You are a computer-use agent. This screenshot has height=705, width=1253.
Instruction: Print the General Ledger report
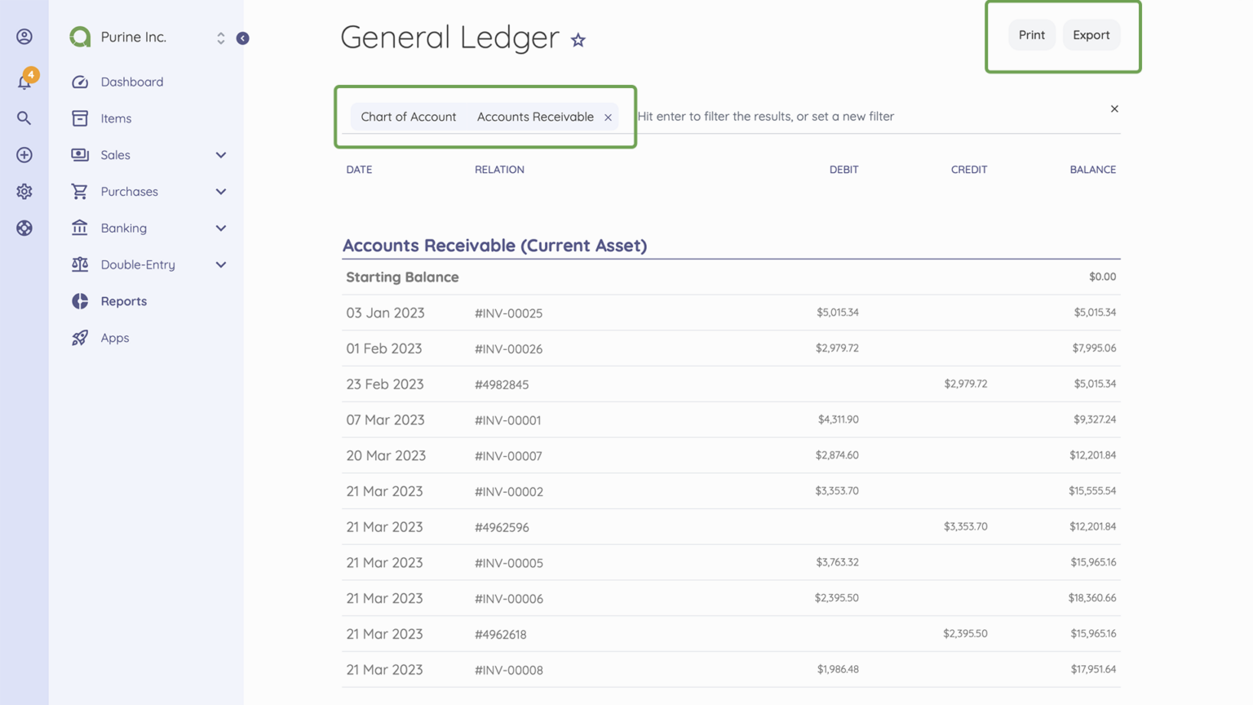(x=1031, y=34)
